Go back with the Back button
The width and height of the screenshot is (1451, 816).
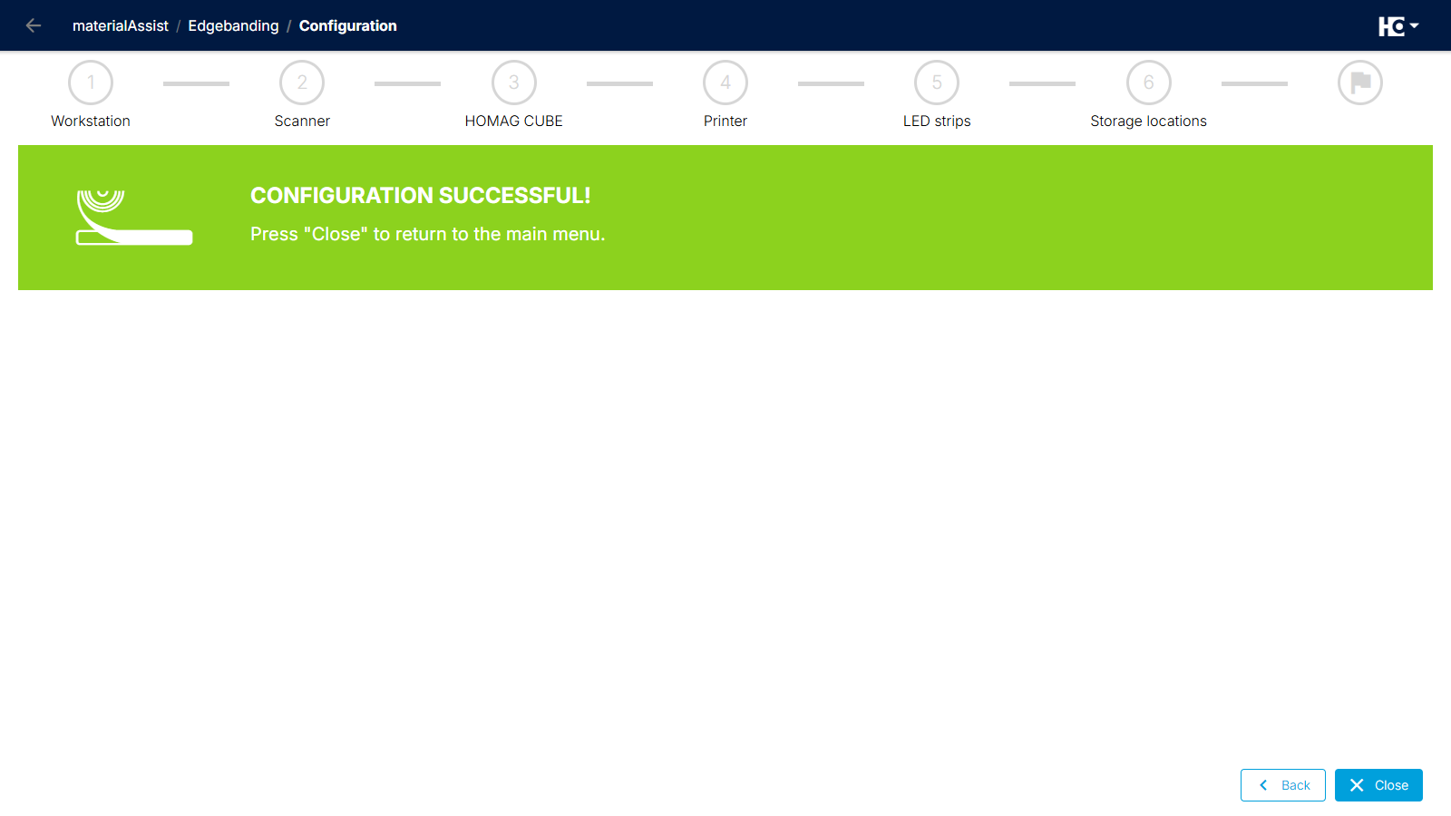(x=1283, y=785)
